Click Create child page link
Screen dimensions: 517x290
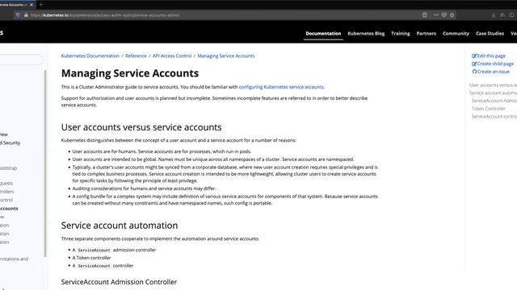(495, 64)
